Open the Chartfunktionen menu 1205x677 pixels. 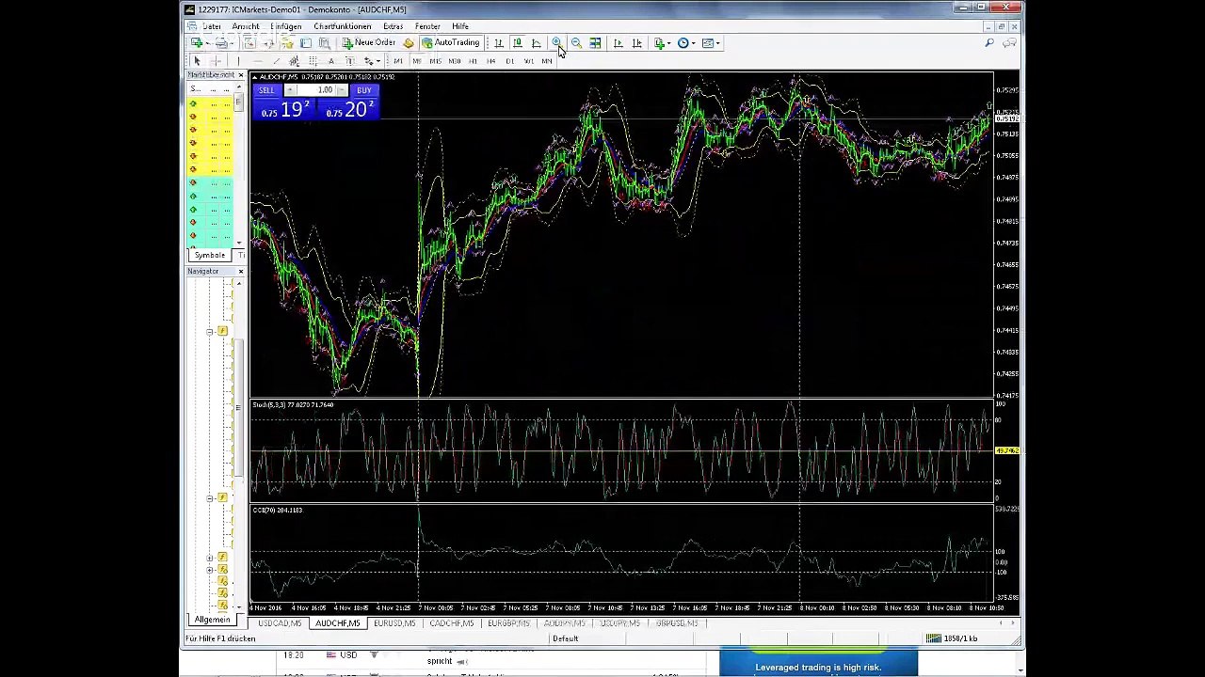342,26
